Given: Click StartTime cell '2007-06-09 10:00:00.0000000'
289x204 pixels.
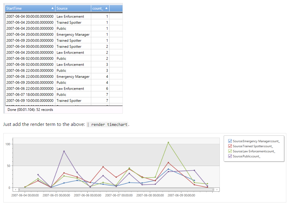Looking at the screenshot, I should (x=30, y=100).
